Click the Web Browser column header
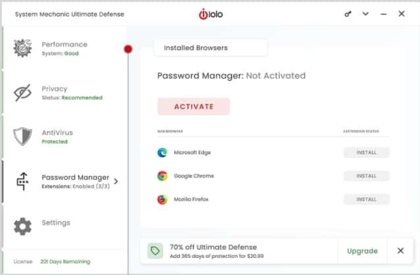 (x=170, y=131)
